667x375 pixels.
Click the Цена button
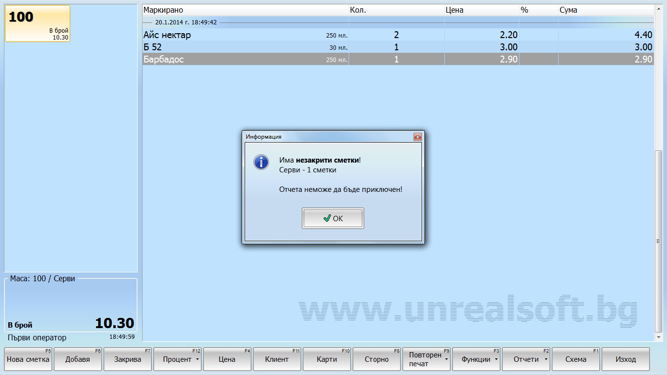227,359
